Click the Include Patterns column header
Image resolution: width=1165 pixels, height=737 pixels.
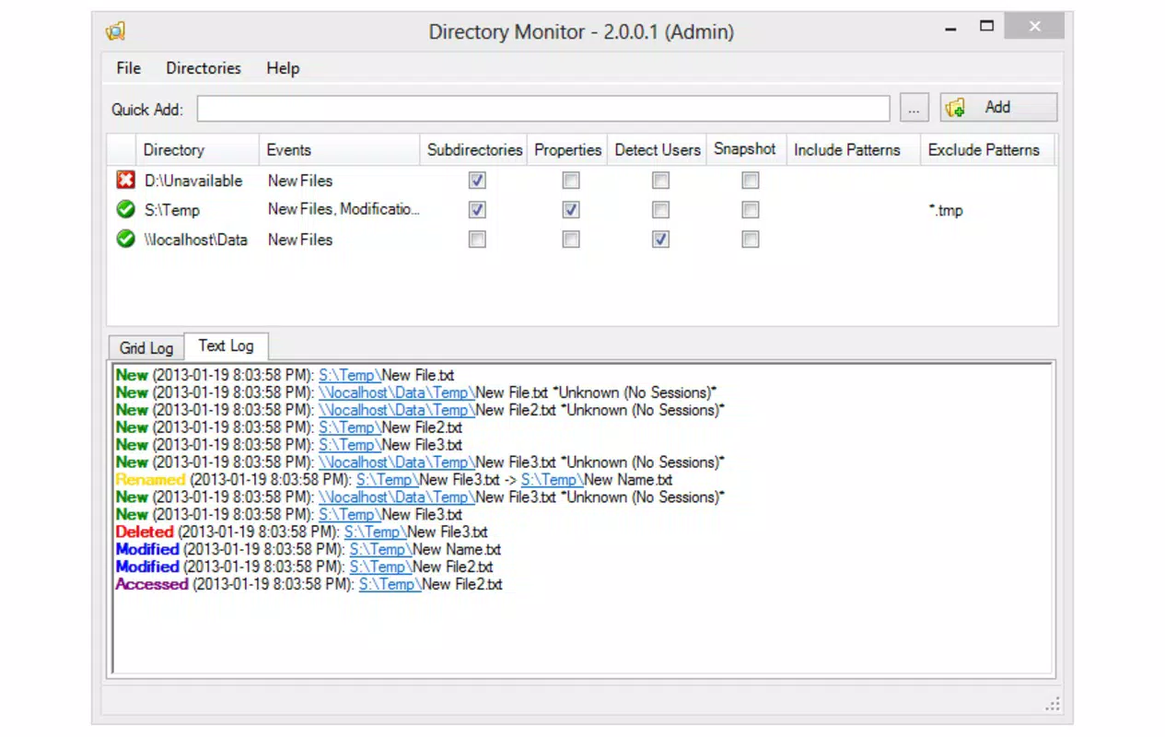tap(853, 150)
